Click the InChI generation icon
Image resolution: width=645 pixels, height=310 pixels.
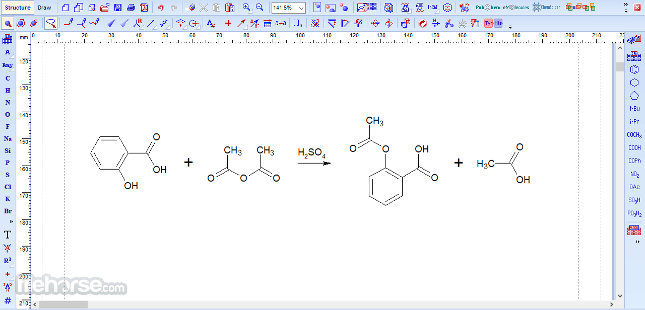point(433,8)
